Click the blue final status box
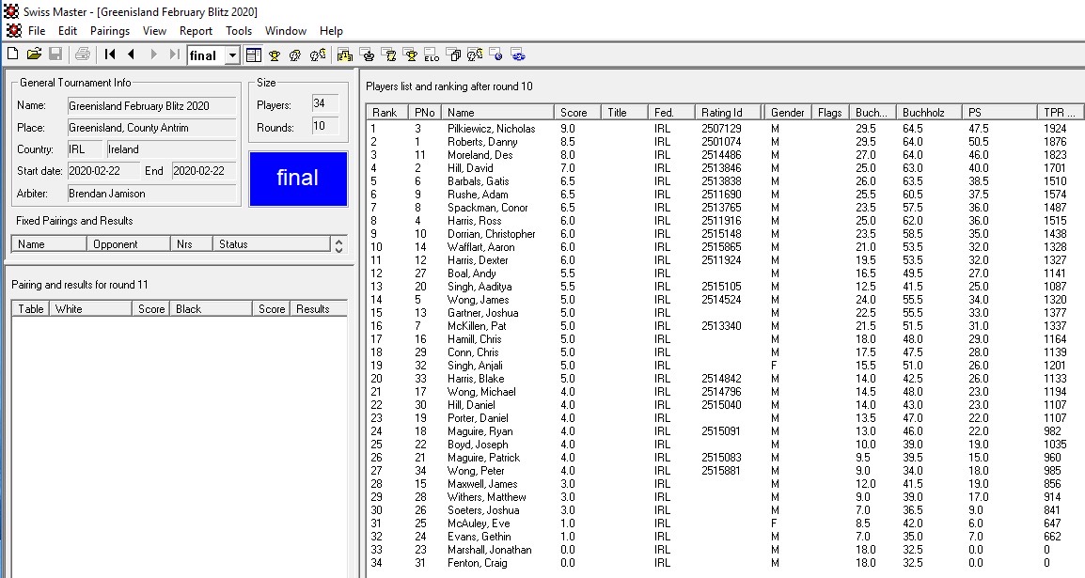The height and width of the screenshot is (578, 1085). [x=298, y=178]
